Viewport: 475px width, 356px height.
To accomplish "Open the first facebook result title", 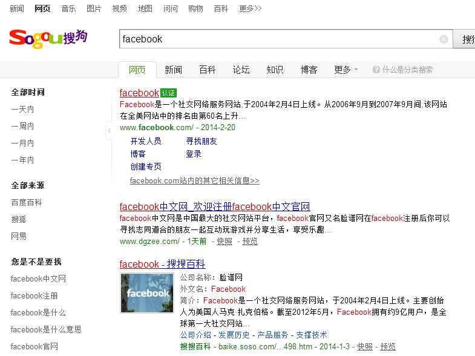I will click(x=139, y=93).
